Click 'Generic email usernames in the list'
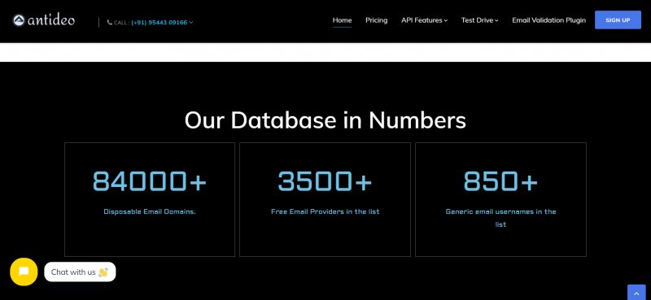This screenshot has width=651, height=300. 500,218
